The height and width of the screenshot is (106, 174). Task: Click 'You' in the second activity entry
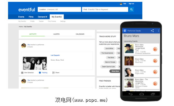29,80
